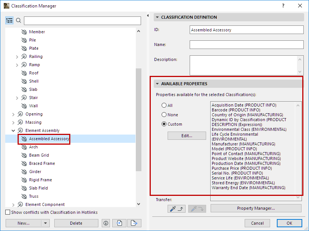309x231 pixels.
Task: Click in the Name input field
Action: point(247,45)
